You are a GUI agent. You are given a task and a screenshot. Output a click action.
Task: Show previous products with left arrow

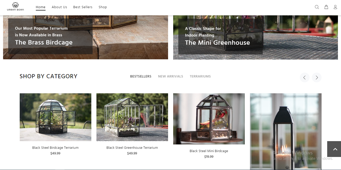pos(304,77)
